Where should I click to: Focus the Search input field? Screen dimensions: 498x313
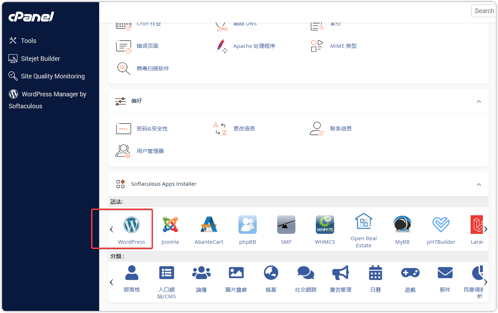pos(484,11)
